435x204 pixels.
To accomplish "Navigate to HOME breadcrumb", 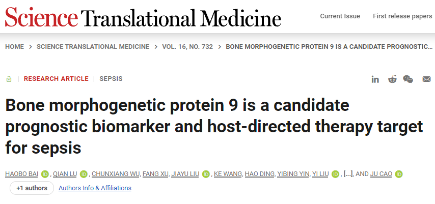I will 14,47.
